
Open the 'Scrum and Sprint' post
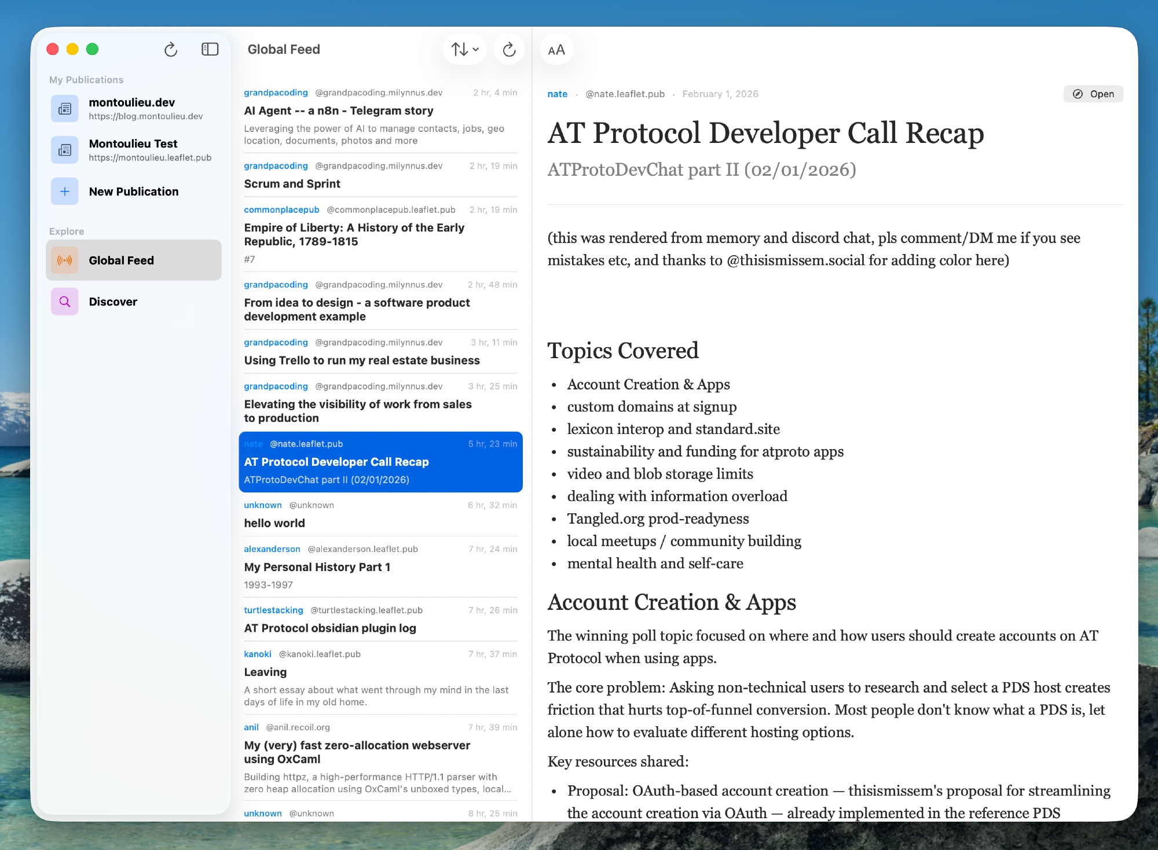(x=292, y=183)
